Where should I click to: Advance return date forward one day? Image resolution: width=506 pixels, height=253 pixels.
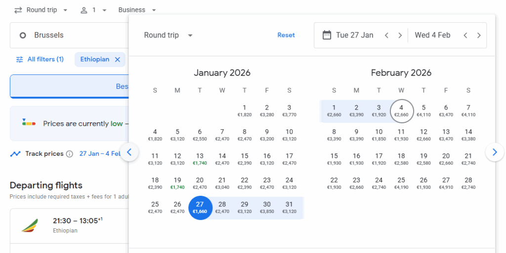(479, 35)
